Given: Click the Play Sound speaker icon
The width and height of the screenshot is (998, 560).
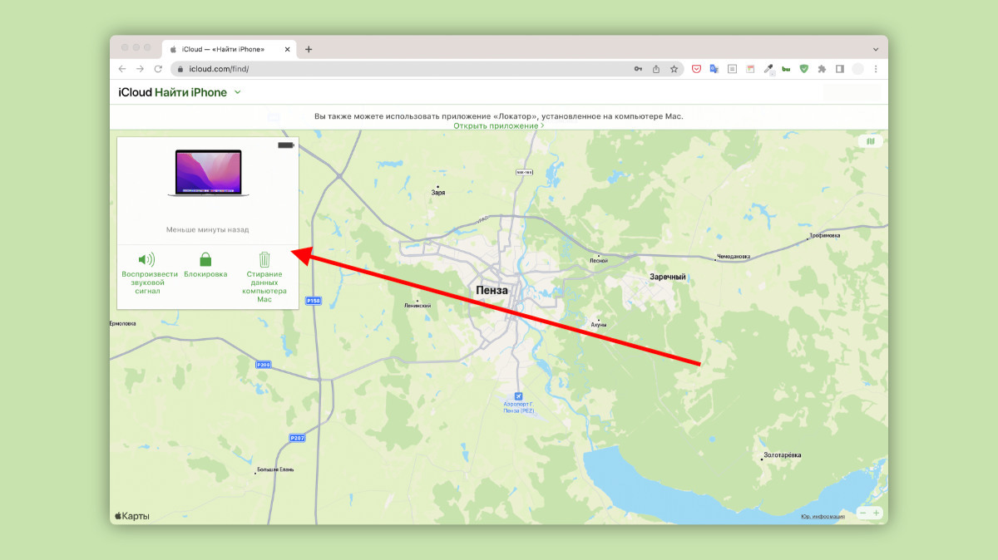Looking at the screenshot, I should point(147,259).
